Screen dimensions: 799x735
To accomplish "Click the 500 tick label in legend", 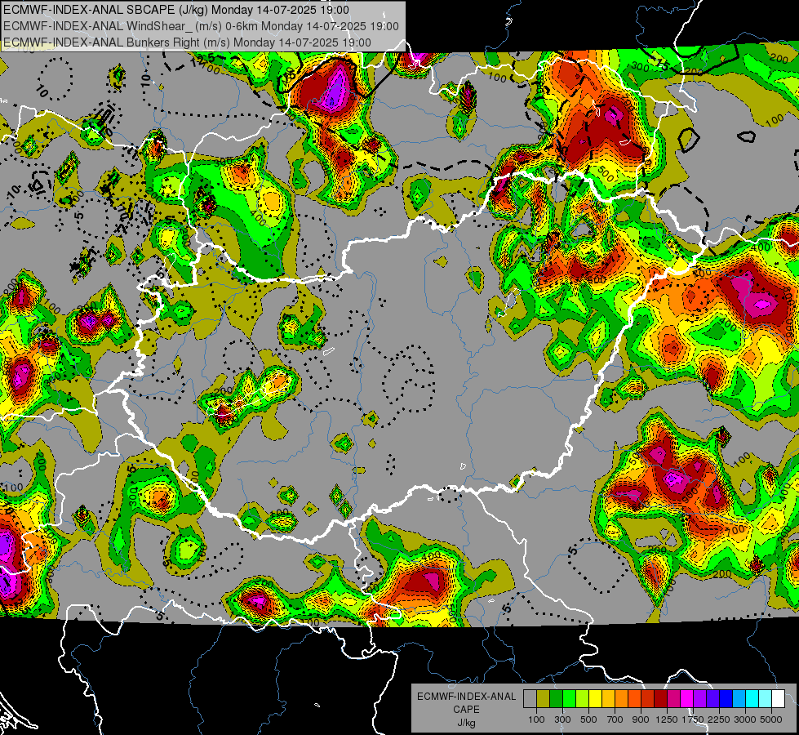I will coord(588,719).
